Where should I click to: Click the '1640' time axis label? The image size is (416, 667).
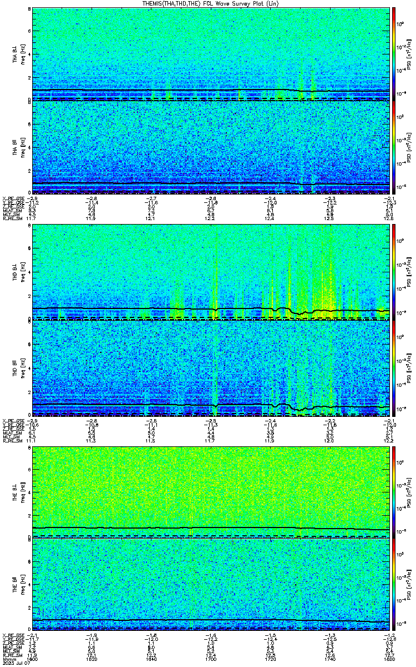pos(151,658)
